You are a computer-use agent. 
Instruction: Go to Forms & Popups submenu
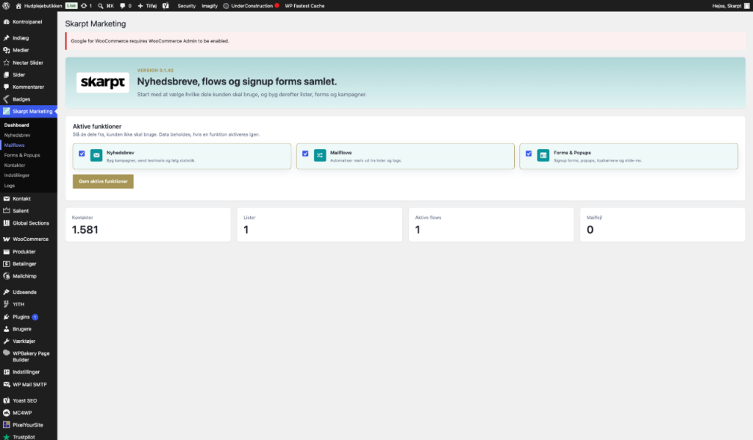[22, 156]
